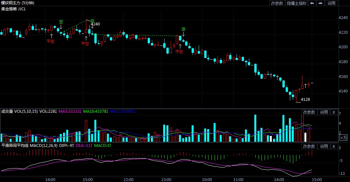This screenshot has width=350, height=182.
Task: Click the first 平空 marker near 14:00
Action: click(x=50, y=41)
